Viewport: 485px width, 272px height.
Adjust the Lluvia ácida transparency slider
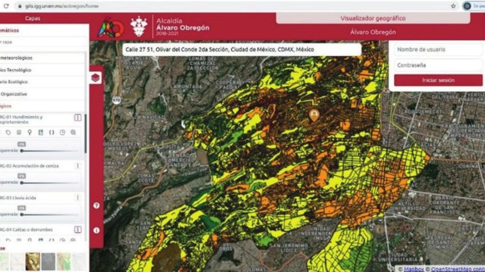22,214
